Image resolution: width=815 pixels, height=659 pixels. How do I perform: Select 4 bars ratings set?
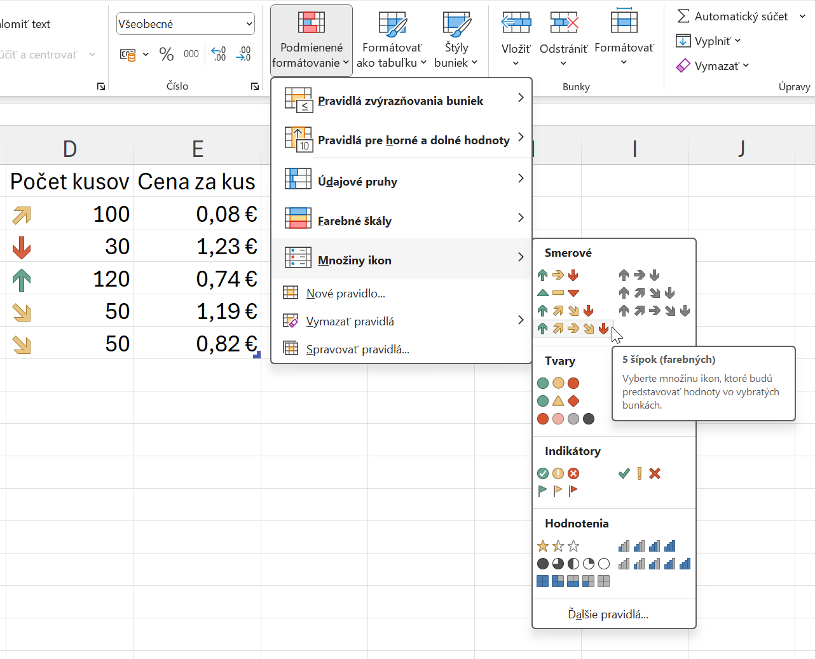647,546
